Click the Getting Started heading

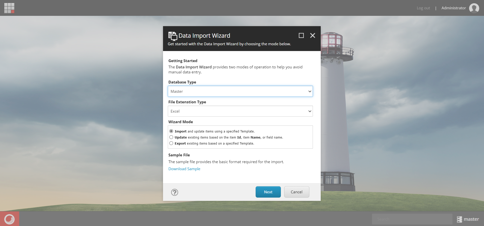tap(183, 61)
